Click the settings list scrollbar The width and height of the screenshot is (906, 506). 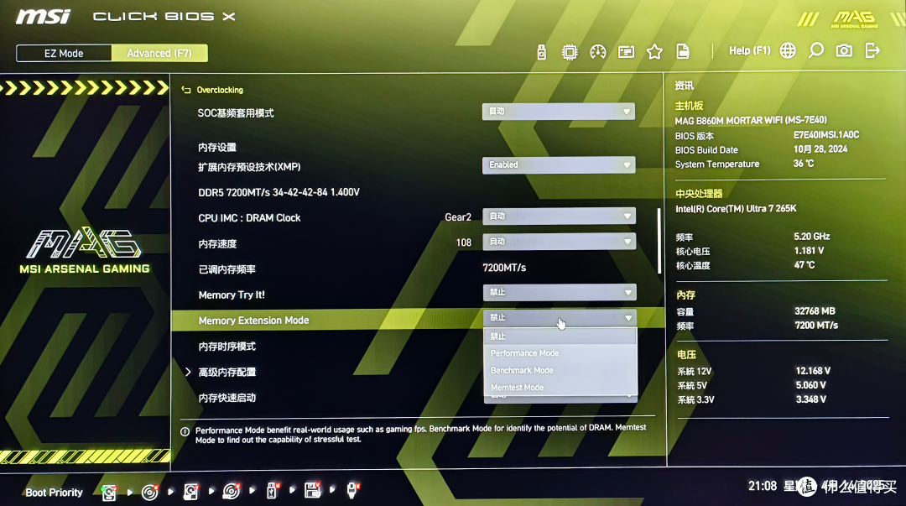pyautogui.click(x=659, y=241)
